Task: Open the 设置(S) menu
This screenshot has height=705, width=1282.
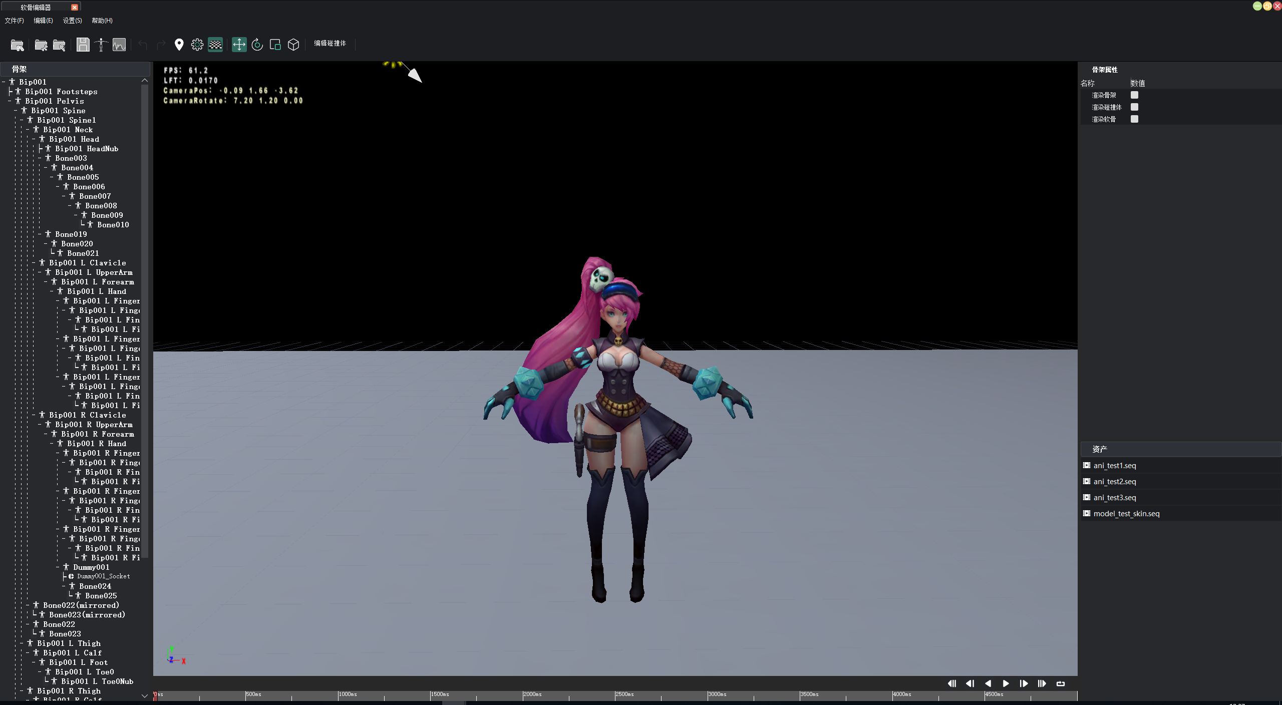Action: click(72, 21)
